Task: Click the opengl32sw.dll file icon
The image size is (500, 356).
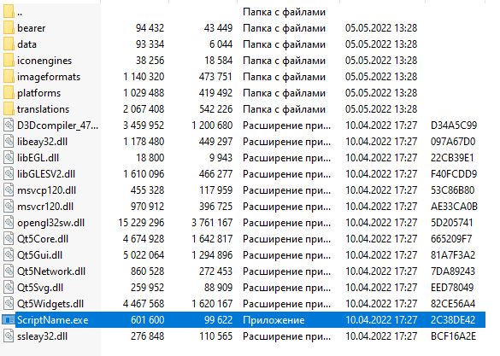Action: [9, 223]
